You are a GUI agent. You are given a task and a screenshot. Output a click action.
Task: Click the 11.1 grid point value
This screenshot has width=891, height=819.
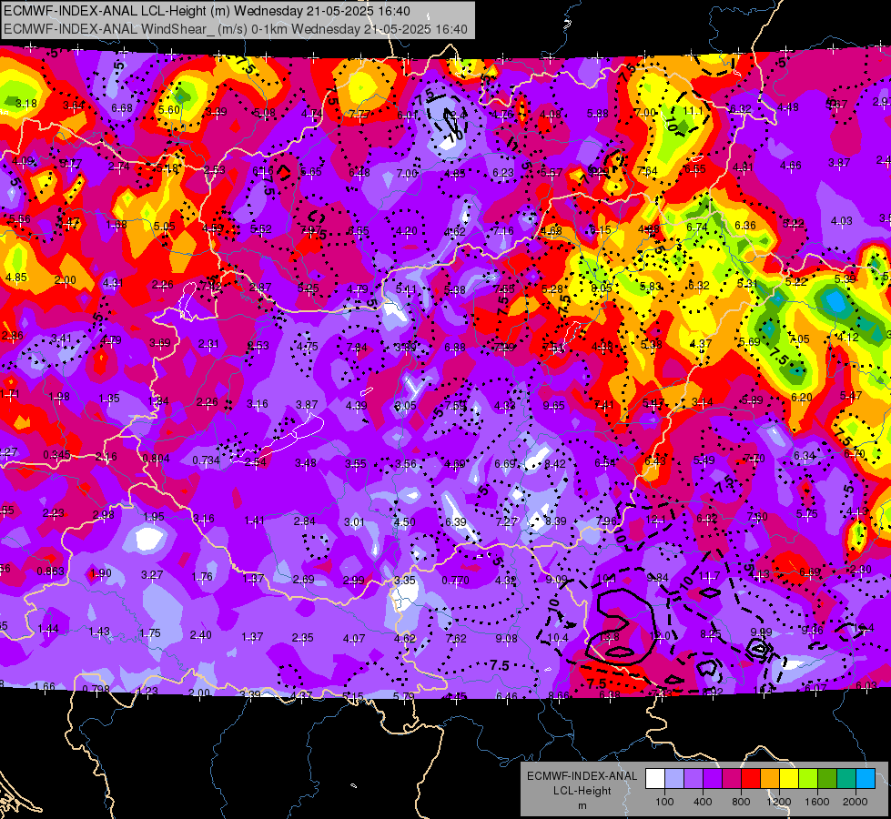pos(693,111)
